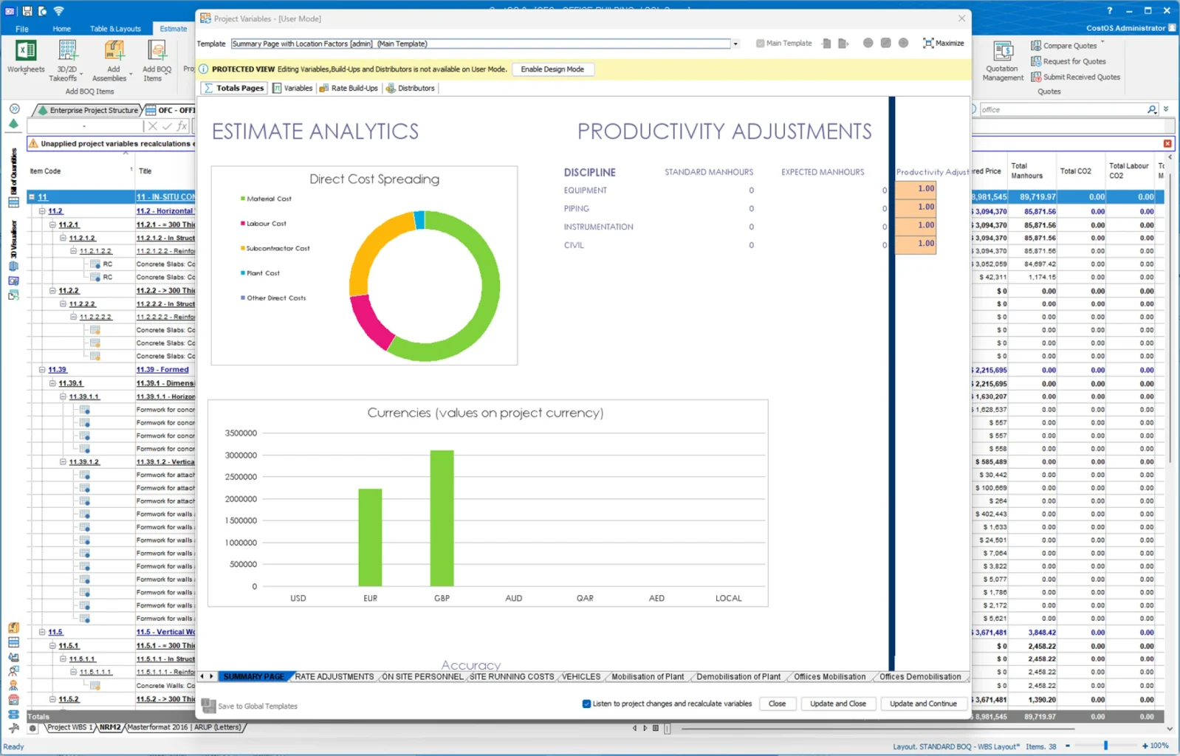This screenshot has width=1180, height=756.
Task: Click the search magnifier icon in office field
Action: pos(1152,109)
